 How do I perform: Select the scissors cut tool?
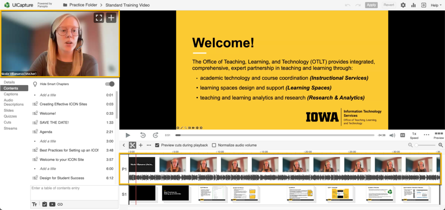[133, 145]
